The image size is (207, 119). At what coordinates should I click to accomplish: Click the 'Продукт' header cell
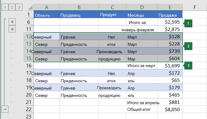pyautogui.click(x=112, y=15)
